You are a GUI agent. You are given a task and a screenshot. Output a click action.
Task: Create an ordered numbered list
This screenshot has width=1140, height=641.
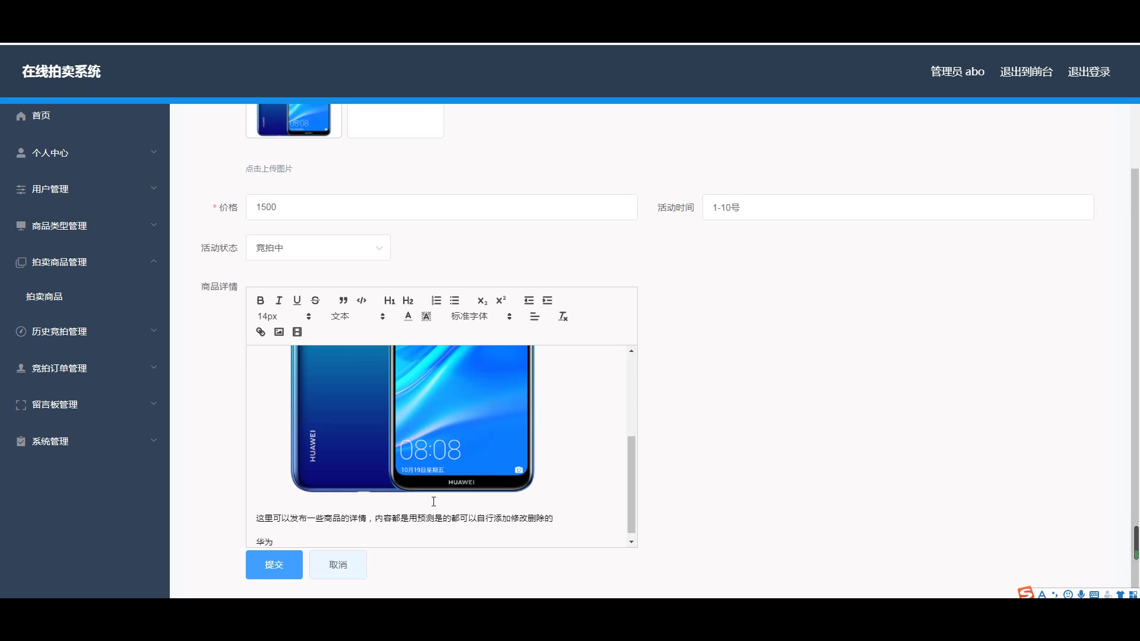click(x=436, y=300)
